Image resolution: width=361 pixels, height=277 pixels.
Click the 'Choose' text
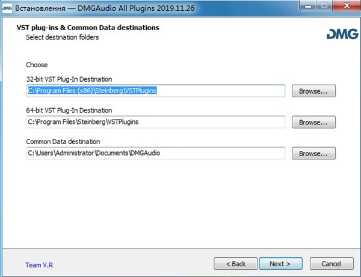37,65
